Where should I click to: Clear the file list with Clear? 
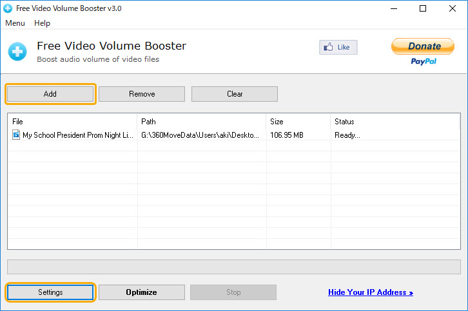click(x=235, y=94)
